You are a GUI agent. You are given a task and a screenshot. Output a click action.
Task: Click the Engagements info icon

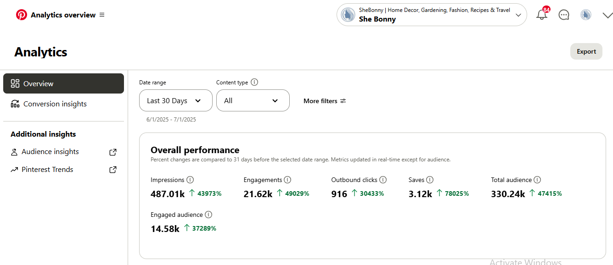click(x=287, y=180)
